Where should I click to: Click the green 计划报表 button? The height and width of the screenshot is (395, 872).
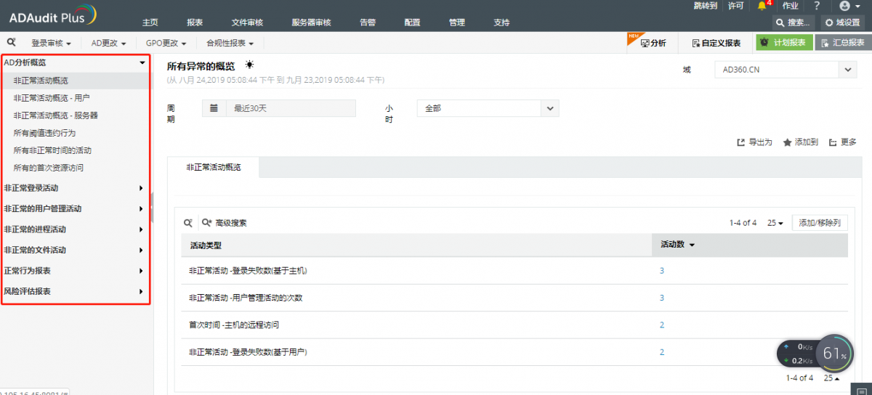[x=783, y=43]
